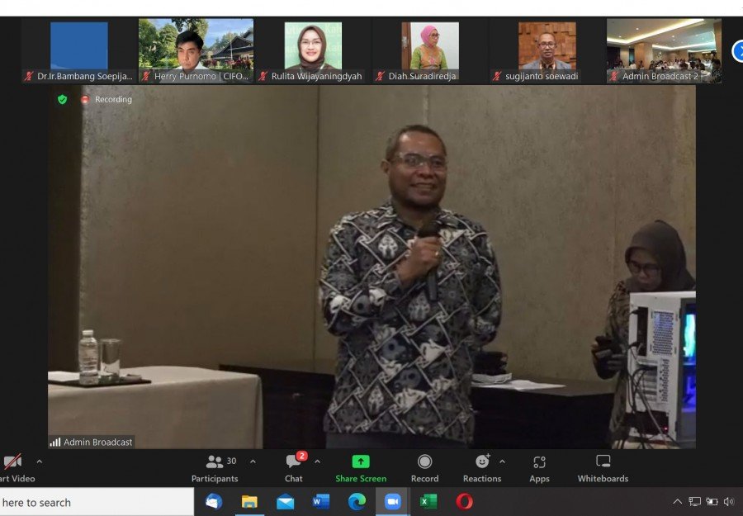Open the Zoom Apps panel

[x=539, y=467]
